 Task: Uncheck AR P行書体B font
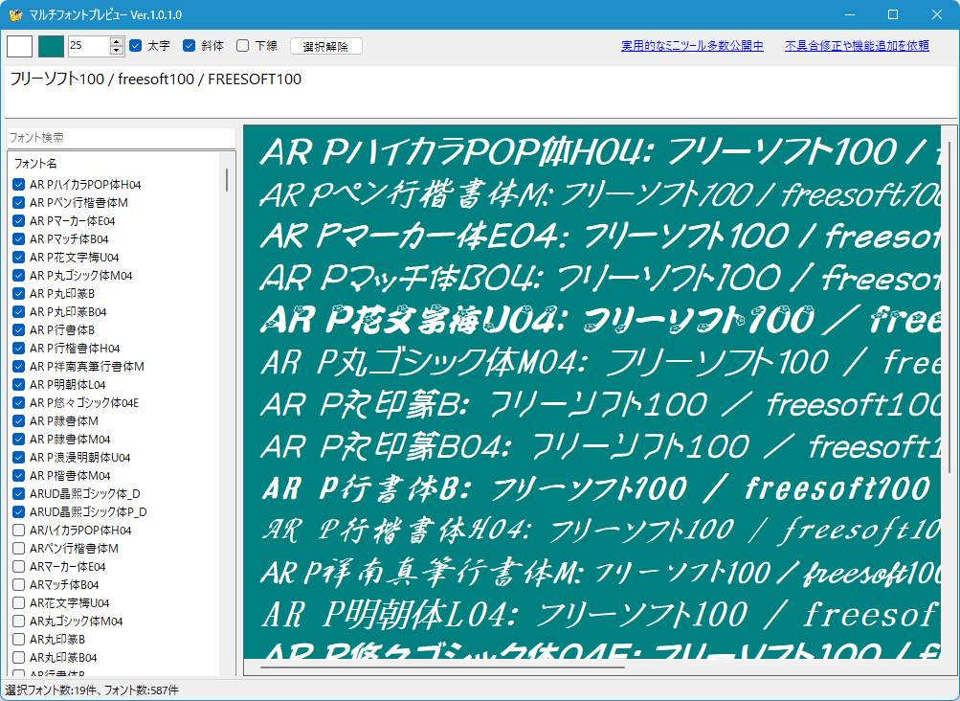point(19,330)
